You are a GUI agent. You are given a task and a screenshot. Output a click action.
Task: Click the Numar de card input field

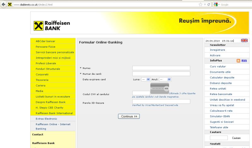(x=161, y=74)
